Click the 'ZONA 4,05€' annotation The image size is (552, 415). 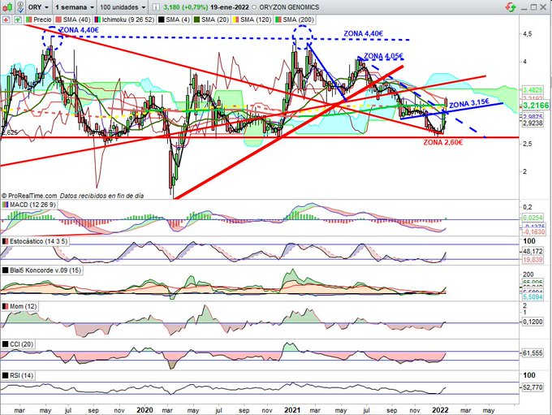coord(384,56)
